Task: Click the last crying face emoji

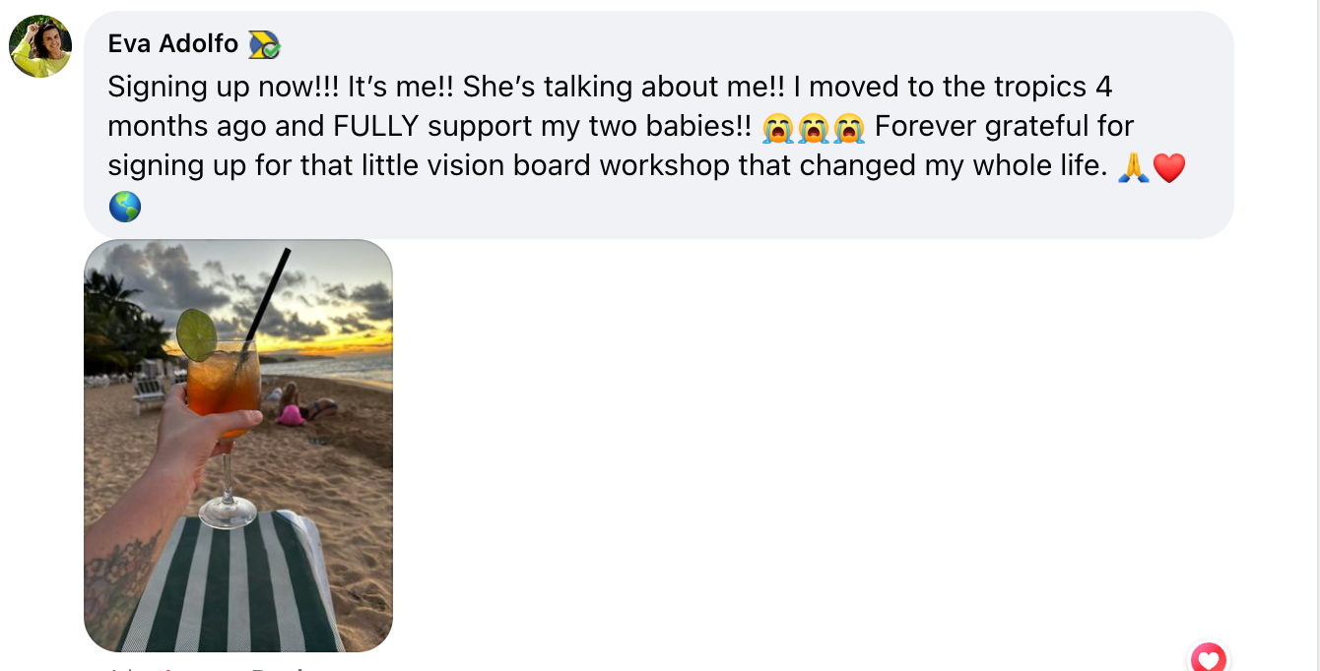Action: click(x=848, y=127)
